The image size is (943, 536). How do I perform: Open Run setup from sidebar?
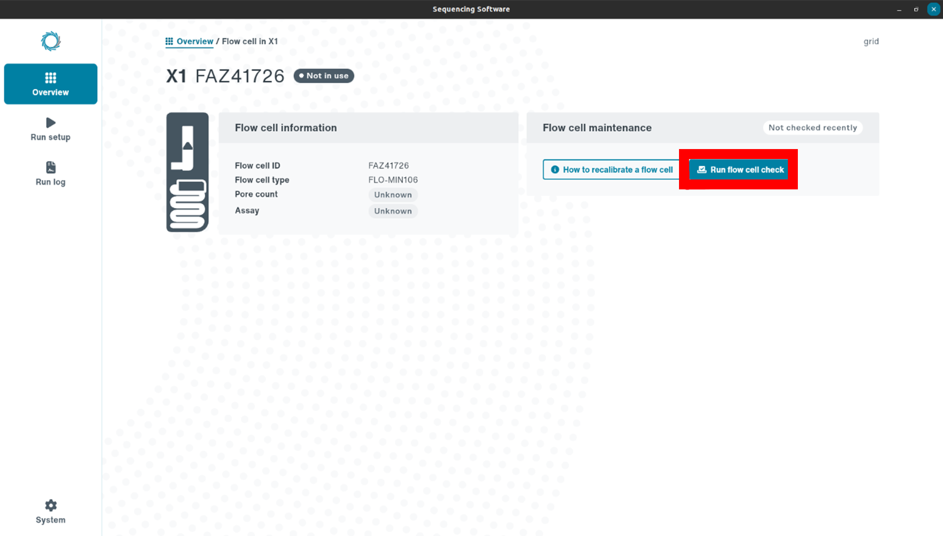(x=50, y=129)
